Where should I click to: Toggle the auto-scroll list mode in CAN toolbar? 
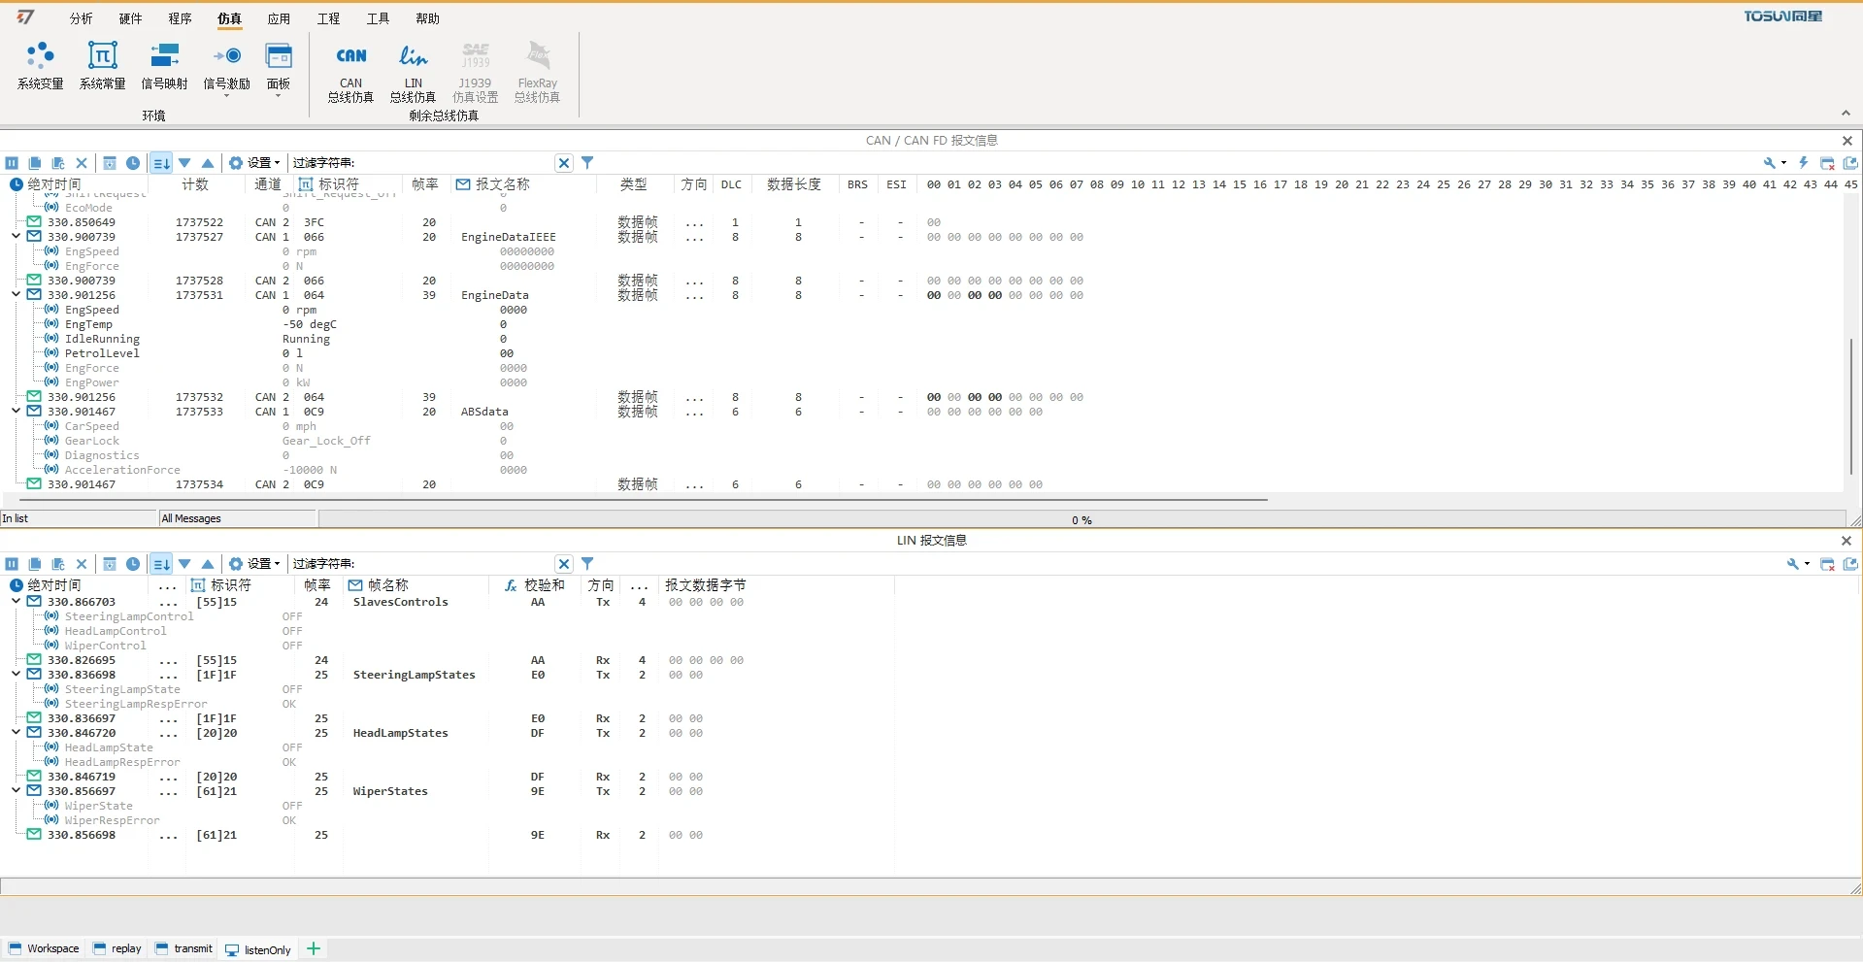161,163
